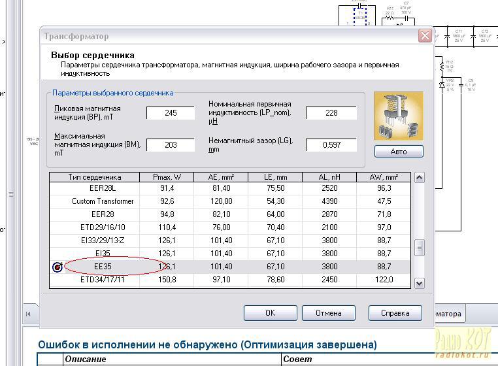Click the core list scrollbar thumb
Screen dimensions: 498x366
[420, 248]
